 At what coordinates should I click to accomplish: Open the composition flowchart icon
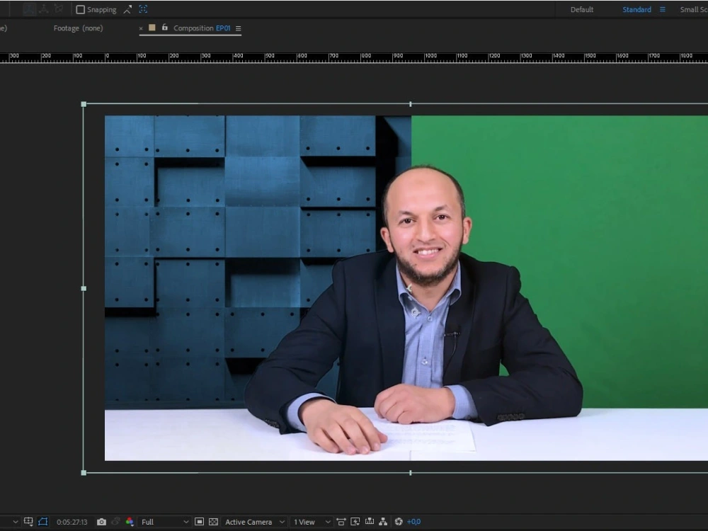tap(383, 522)
